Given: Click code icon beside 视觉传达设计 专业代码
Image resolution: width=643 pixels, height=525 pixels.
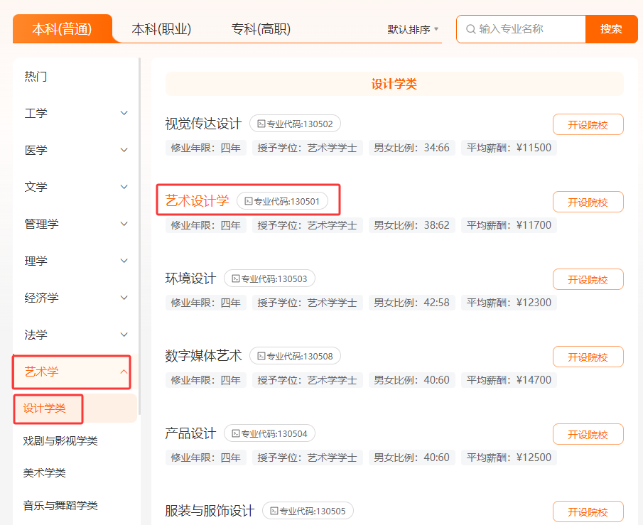Looking at the screenshot, I should pos(261,124).
